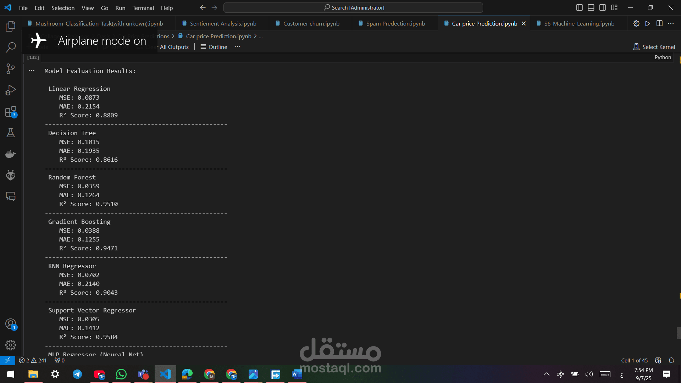The height and width of the screenshot is (383, 681).
Task: Open the Manage gear in activity bar
Action: pyautogui.click(x=11, y=345)
